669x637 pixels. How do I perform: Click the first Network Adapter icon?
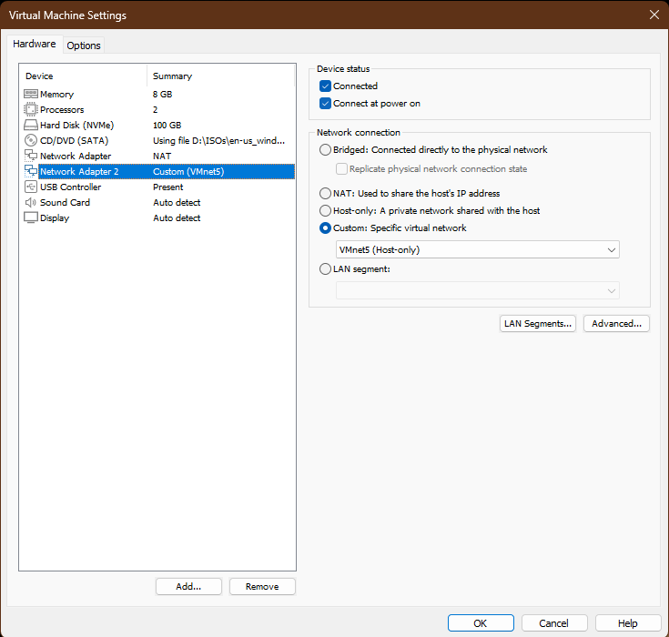pos(31,157)
